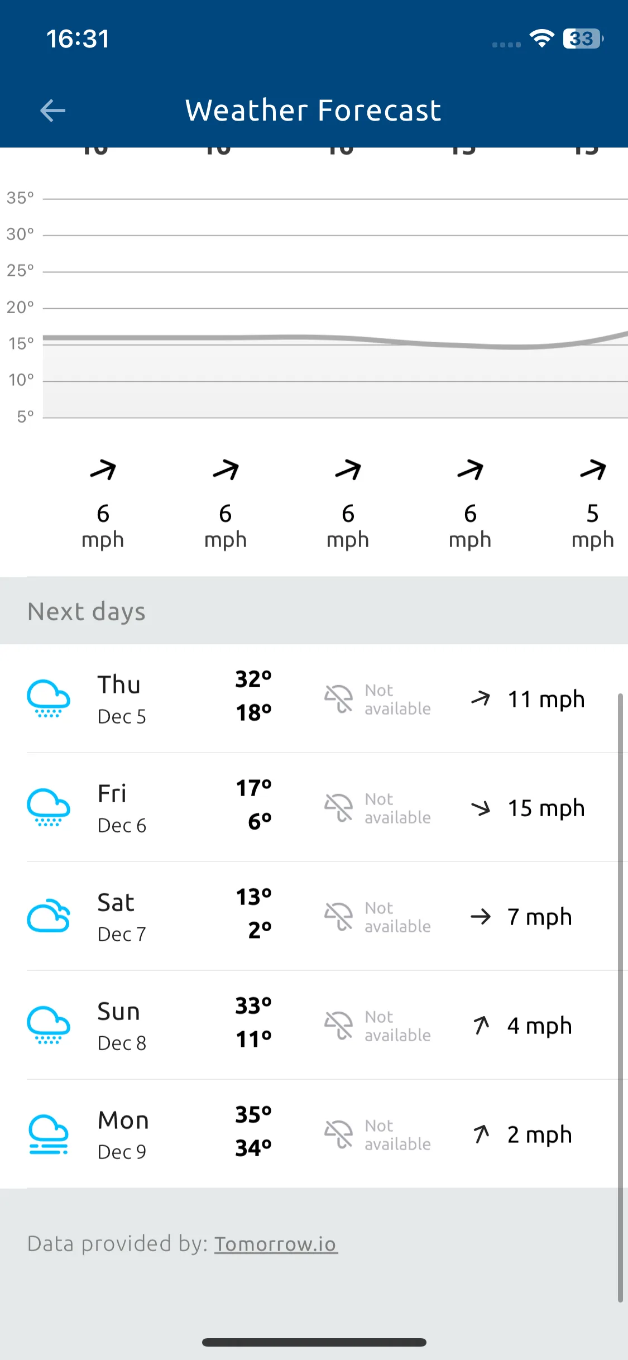
Task: Tap crossed umbrella icon for Mon
Action: (x=339, y=1134)
